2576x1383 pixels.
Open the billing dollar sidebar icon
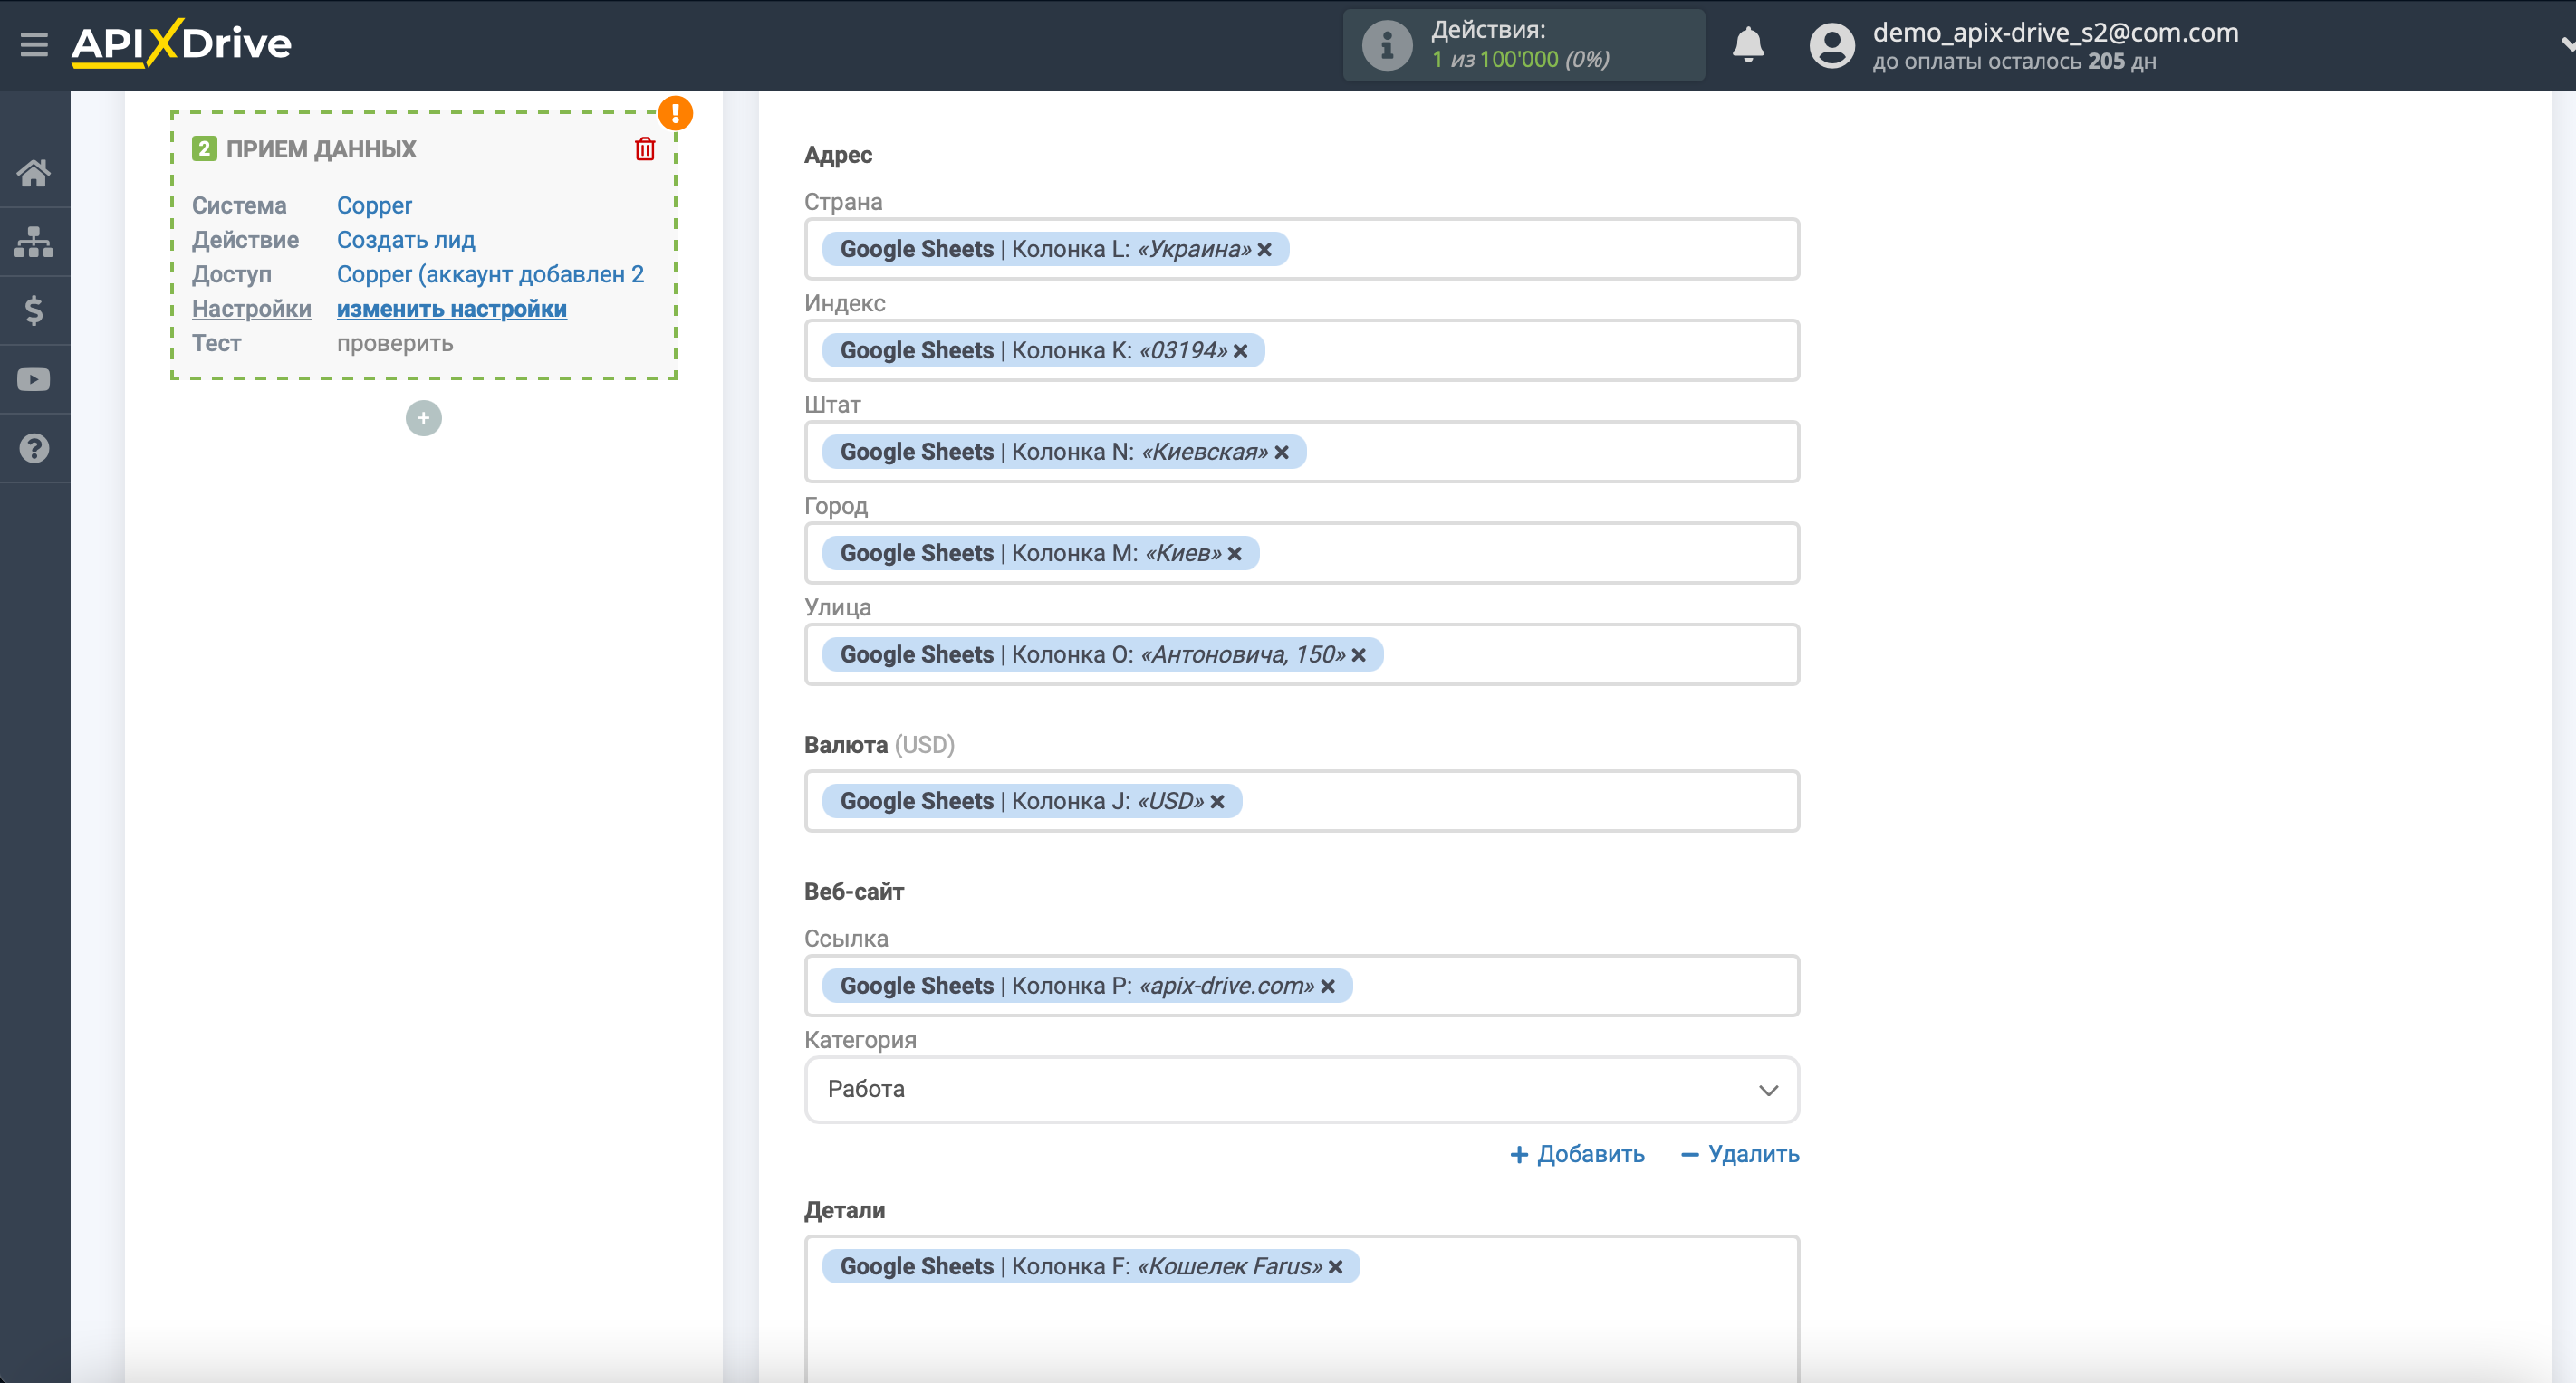click(34, 310)
